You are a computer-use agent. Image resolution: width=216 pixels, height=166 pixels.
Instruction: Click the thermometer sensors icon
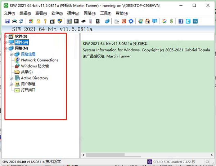click(90, 21)
